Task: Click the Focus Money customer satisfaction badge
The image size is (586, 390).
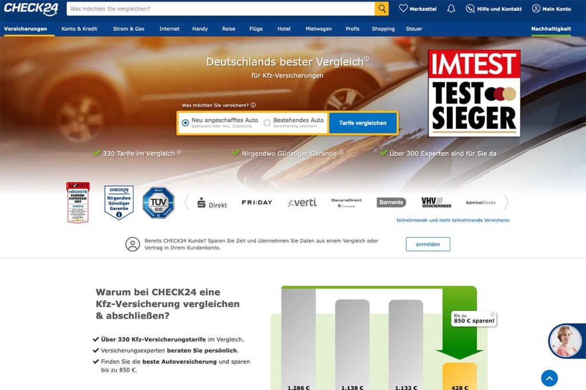Action: pos(78,202)
